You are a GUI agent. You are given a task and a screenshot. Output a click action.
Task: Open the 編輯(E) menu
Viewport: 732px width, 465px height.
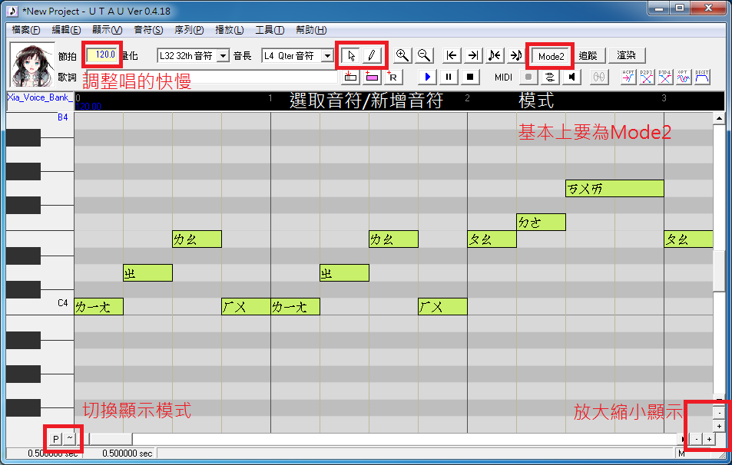66,30
